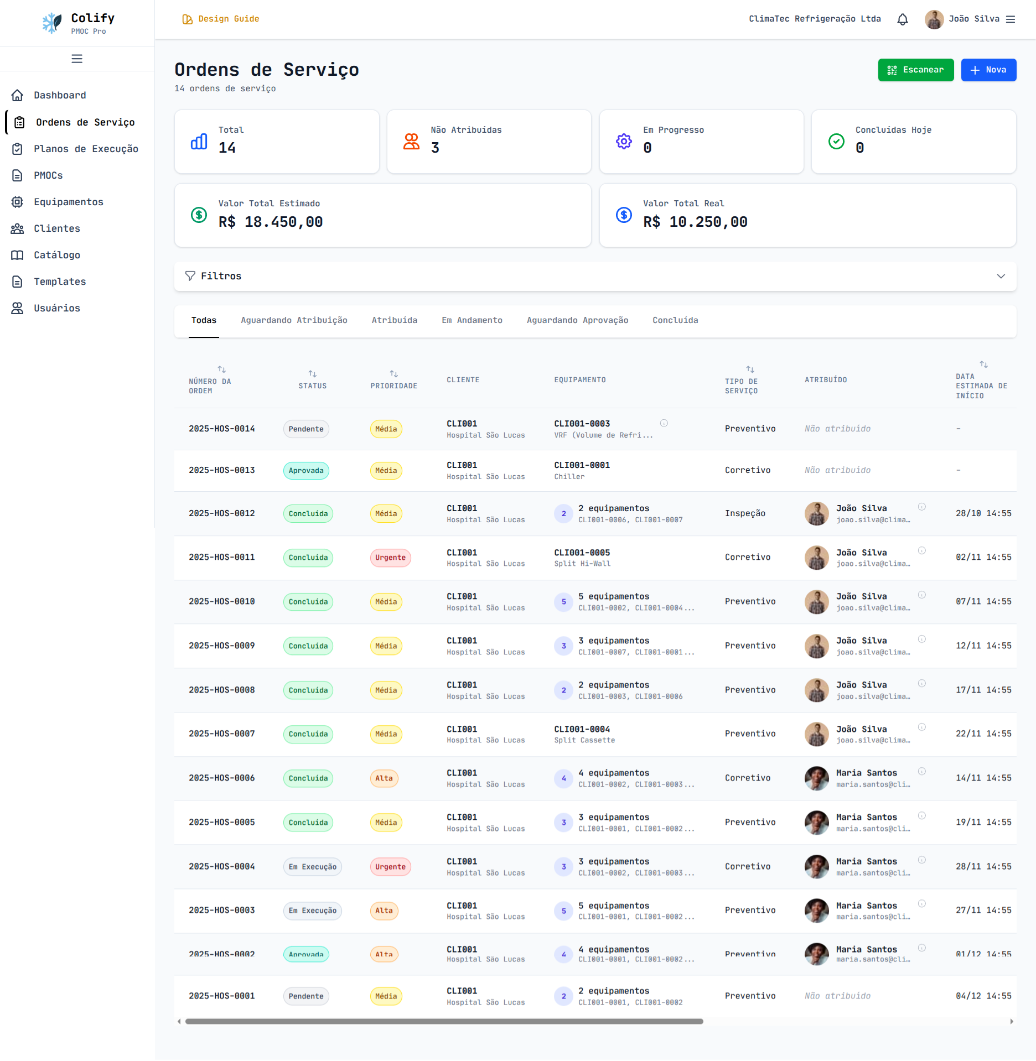
Task: Sort by Data Estimada de Início
Action: point(983,365)
